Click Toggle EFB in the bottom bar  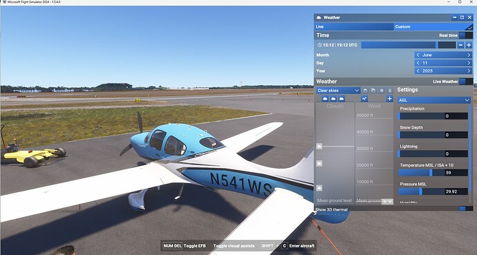pyautogui.click(x=195, y=245)
